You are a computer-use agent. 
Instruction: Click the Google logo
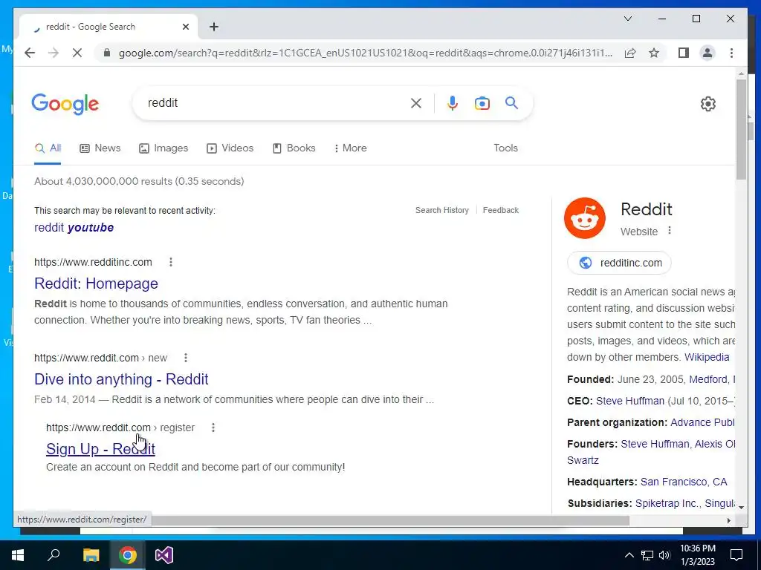[65, 104]
